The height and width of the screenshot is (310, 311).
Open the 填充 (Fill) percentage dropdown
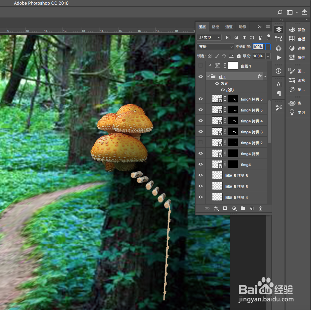point(268,56)
